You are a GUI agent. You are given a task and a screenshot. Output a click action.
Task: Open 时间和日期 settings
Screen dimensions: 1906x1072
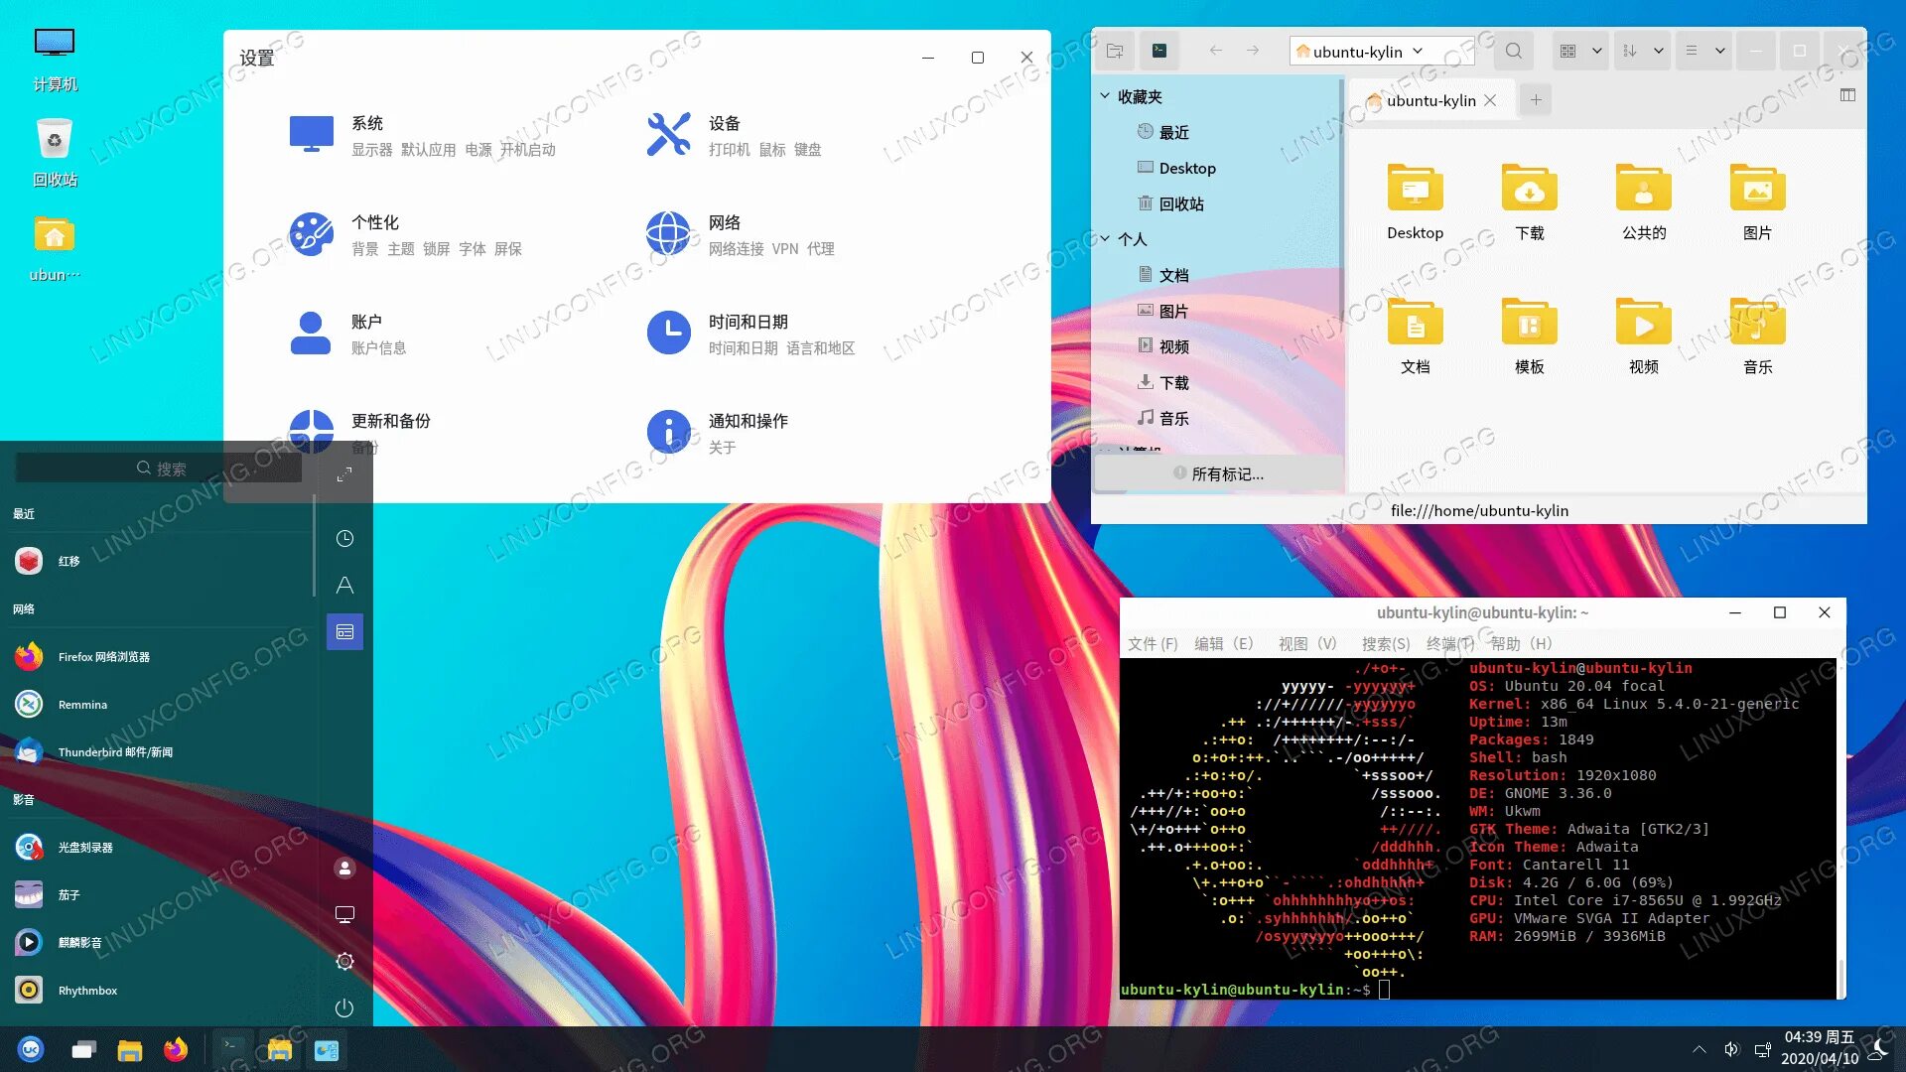(748, 323)
